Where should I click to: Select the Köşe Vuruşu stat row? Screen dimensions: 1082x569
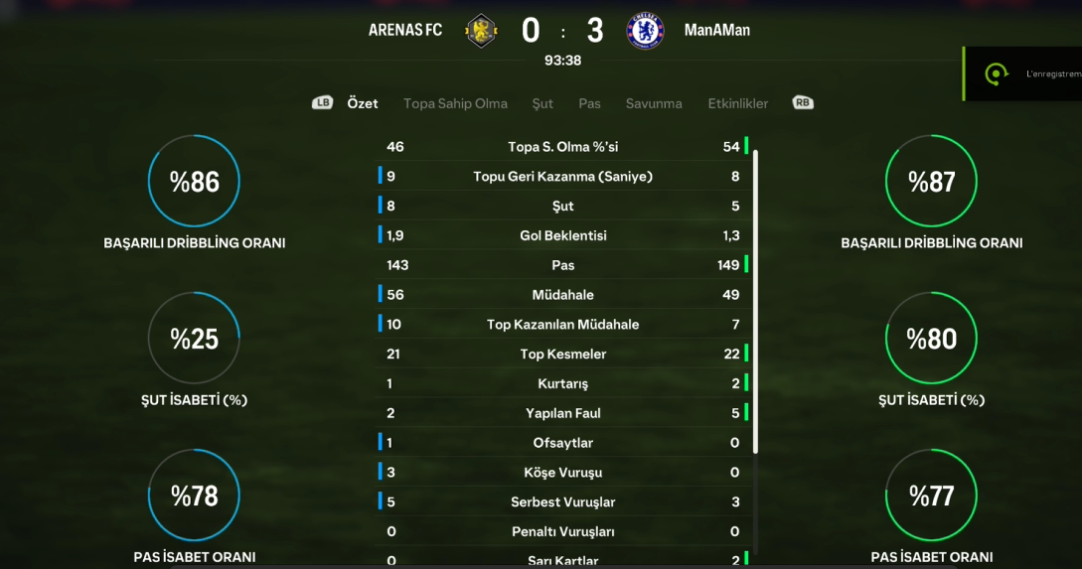[563, 473]
